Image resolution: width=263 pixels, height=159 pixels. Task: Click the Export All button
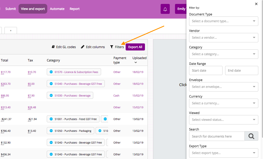pyautogui.click(x=135, y=47)
